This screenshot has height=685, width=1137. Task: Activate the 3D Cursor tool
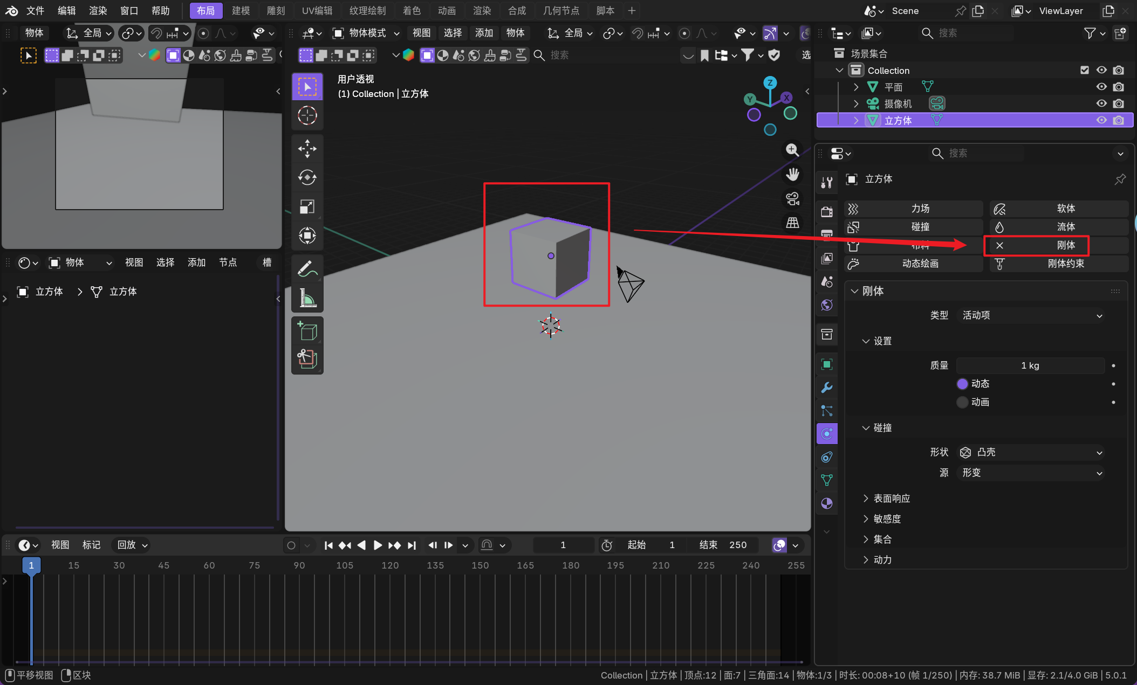307,115
